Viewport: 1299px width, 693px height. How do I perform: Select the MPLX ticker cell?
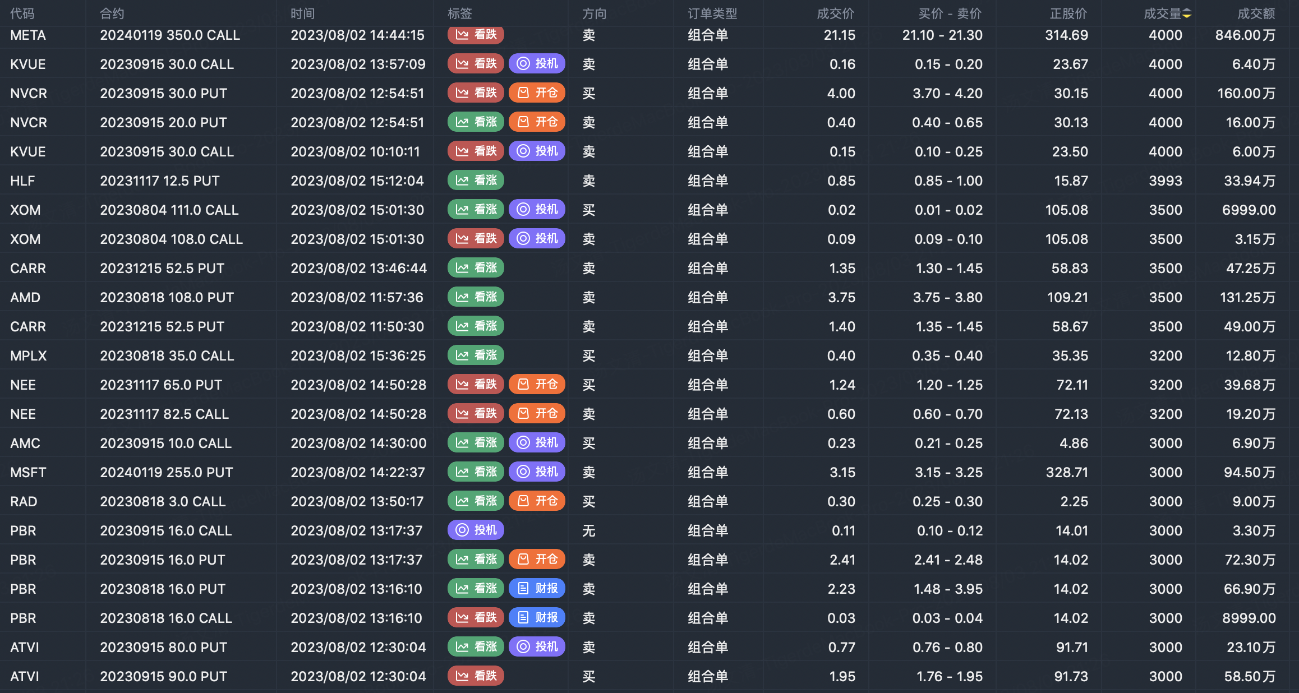click(28, 355)
